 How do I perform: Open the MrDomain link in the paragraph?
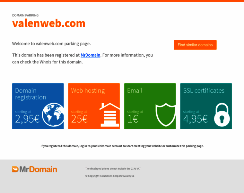click(90, 55)
